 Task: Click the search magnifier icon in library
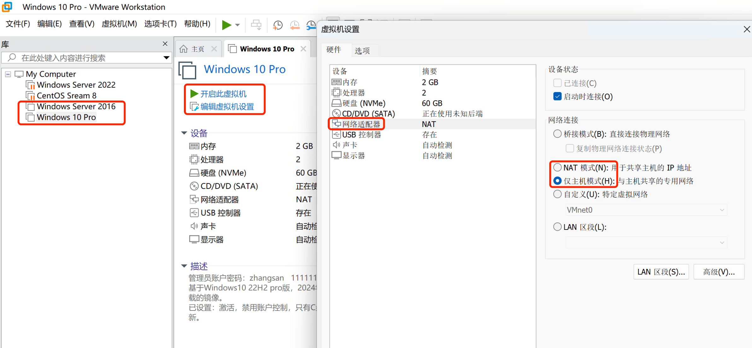coord(12,57)
